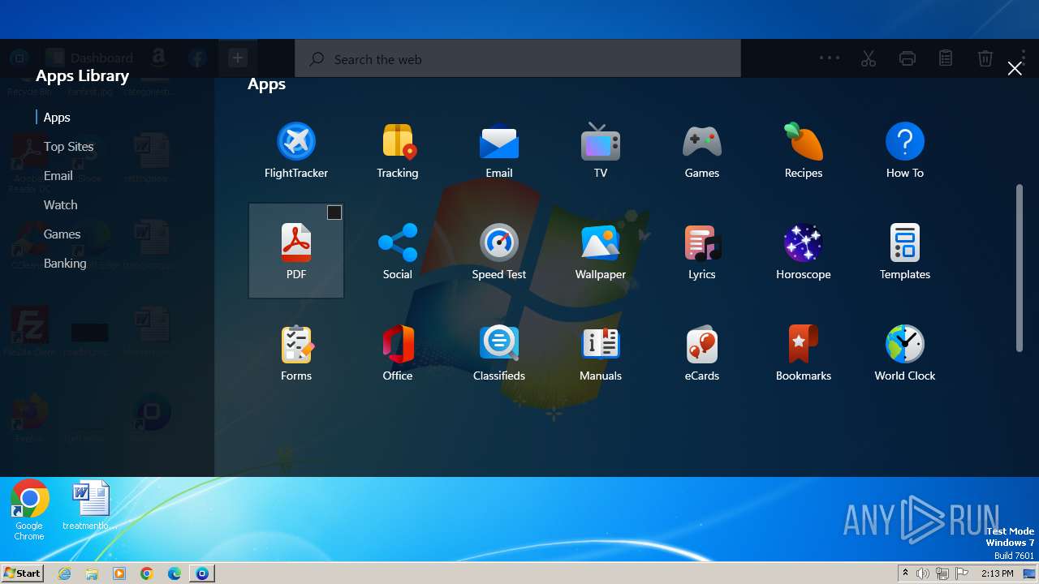The width and height of the screenshot is (1039, 584).
Task: Click the trash delete icon
Action: click(985, 58)
